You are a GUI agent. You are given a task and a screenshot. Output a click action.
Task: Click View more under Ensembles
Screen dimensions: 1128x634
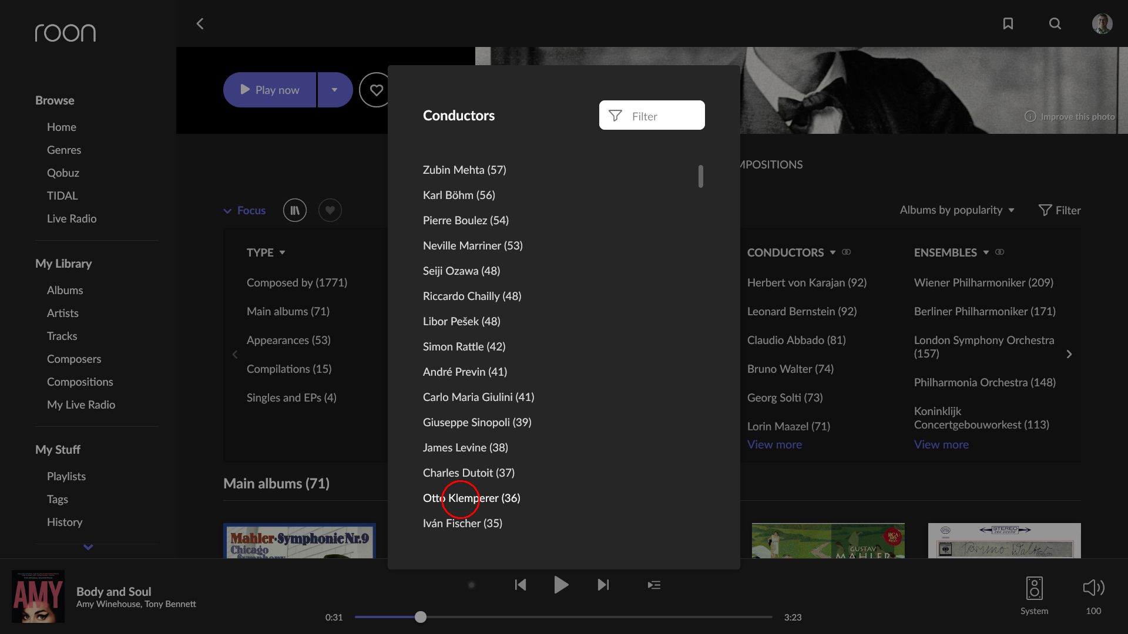(x=941, y=444)
